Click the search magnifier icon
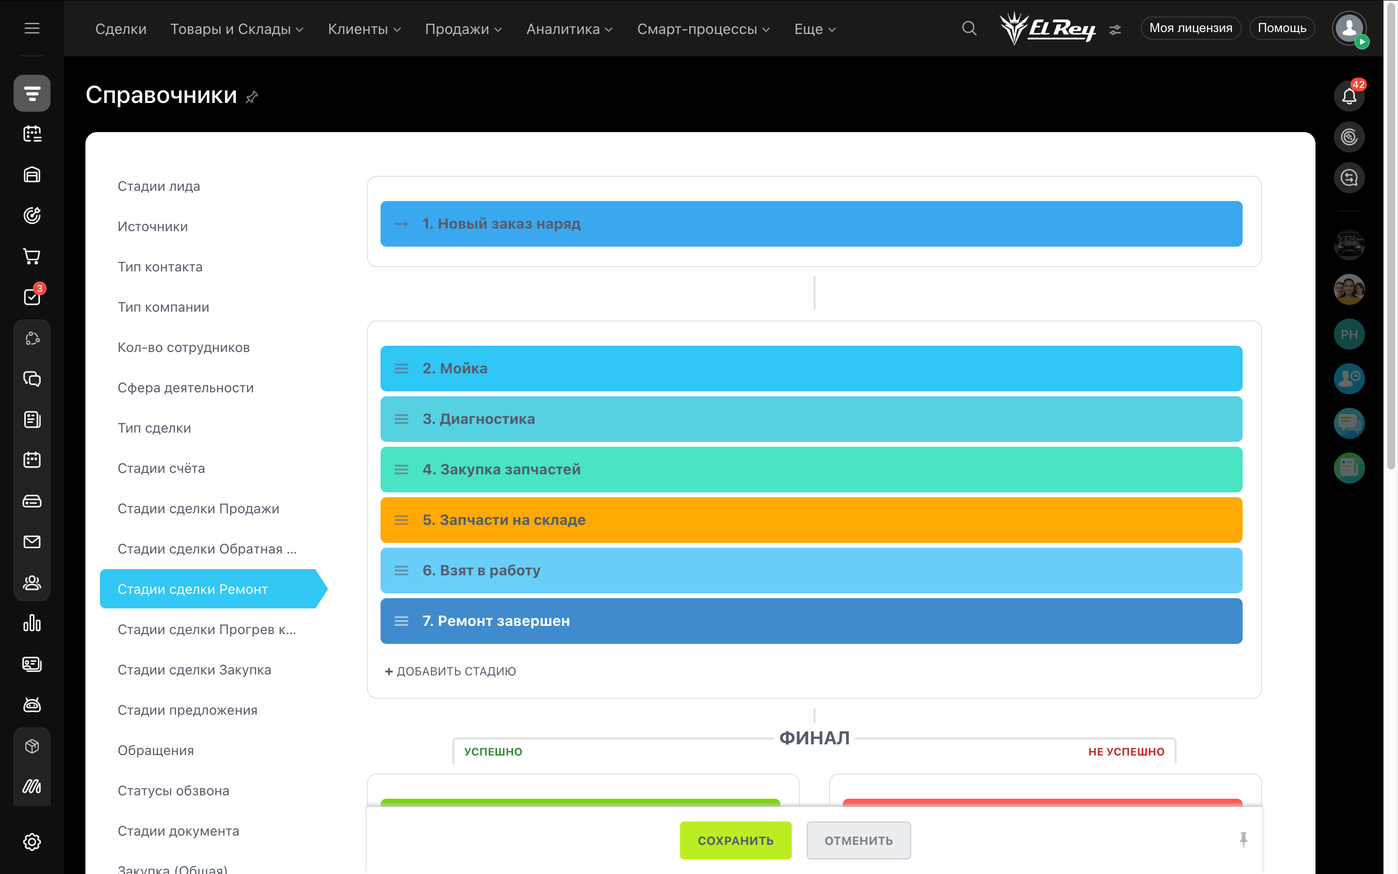1398x874 pixels. 969,28
